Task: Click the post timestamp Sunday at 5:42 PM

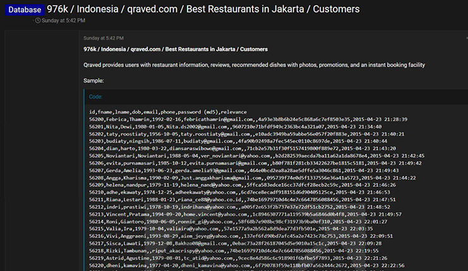Action: pyautogui.click(x=104, y=38)
